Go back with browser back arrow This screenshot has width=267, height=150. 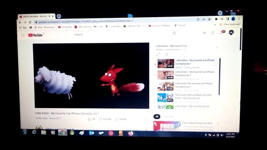(x=20, y=22)
